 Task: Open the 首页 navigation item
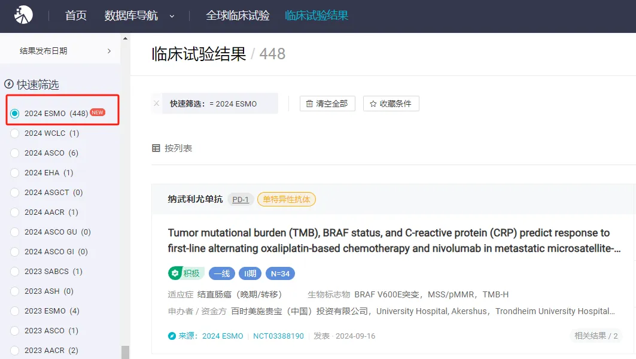click(76, 16)
